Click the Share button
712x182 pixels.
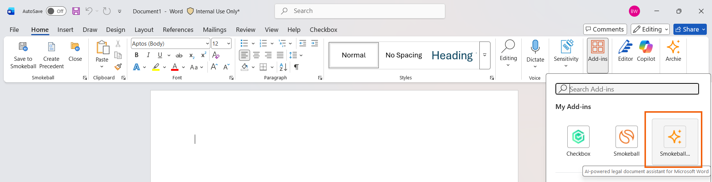pyautogui.click(x=687, y=29)
